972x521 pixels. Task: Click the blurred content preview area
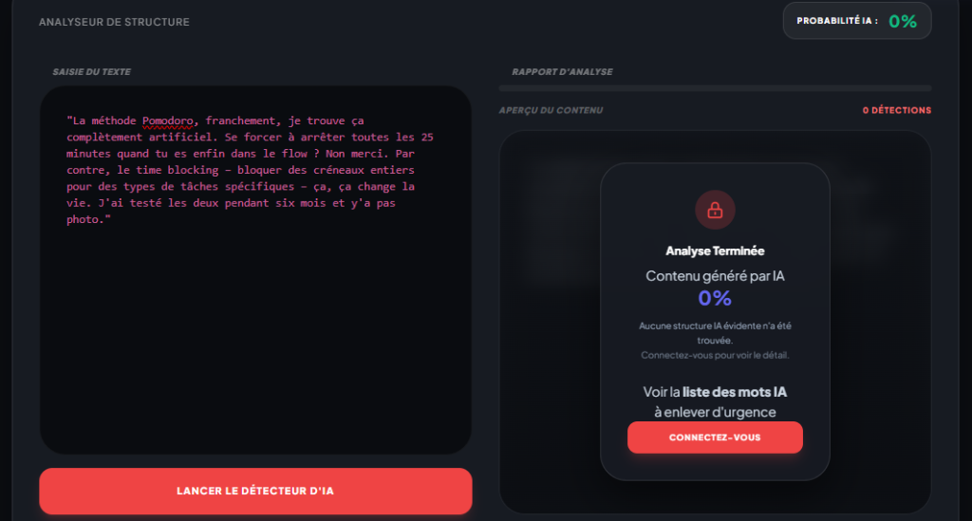pyautogui.click(x=715, y=322)
